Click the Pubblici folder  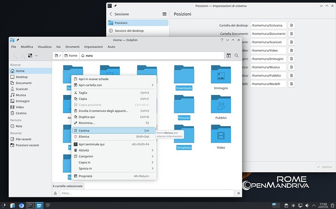point(221,105)
